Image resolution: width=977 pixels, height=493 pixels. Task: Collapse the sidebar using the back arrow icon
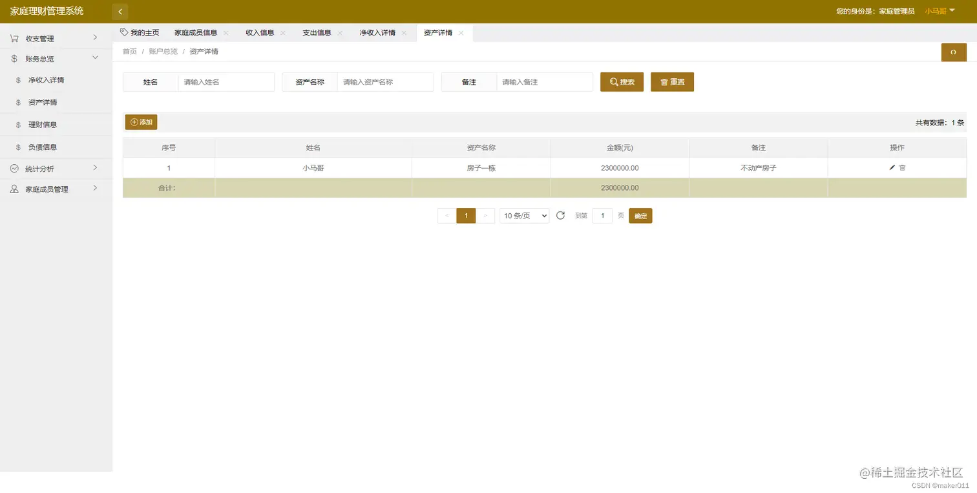(120, 11)
